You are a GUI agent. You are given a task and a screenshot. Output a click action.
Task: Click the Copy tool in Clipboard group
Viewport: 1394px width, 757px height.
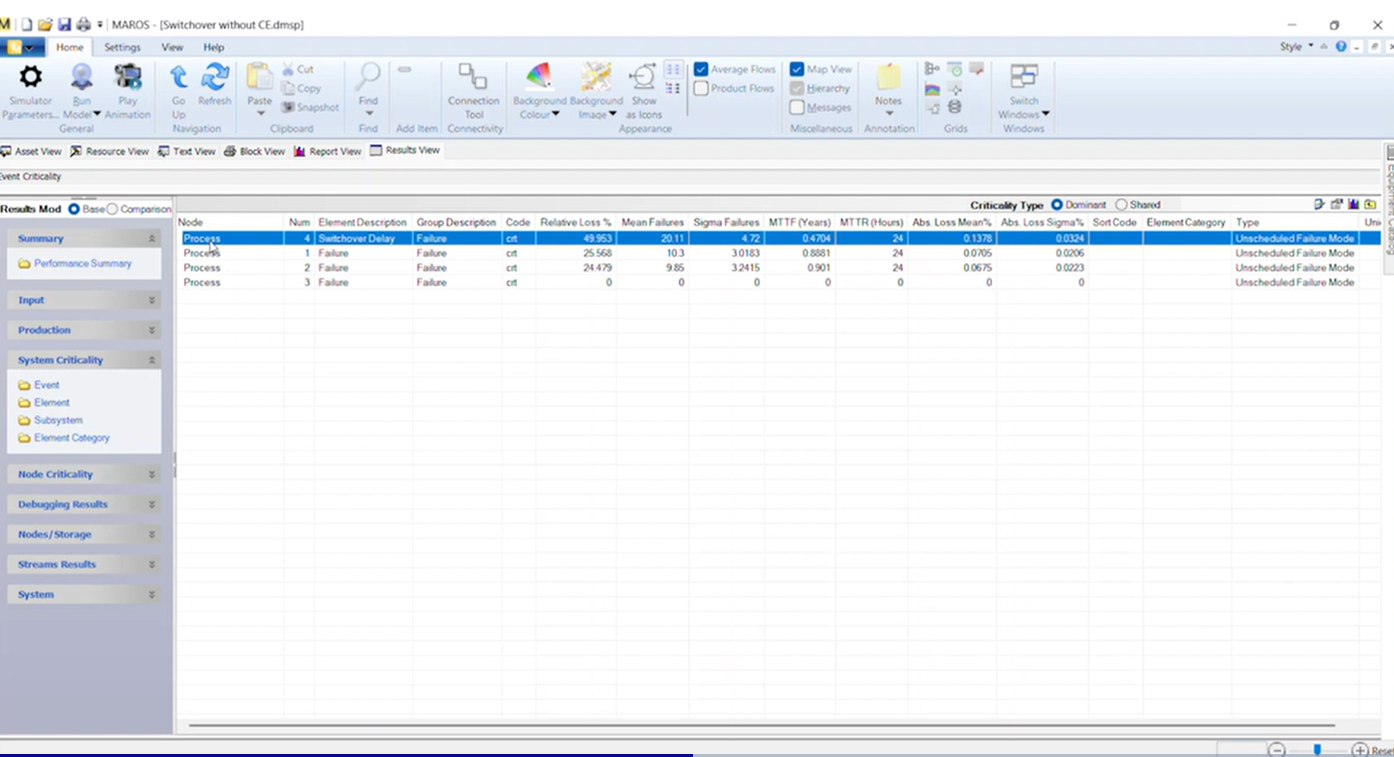tap(302, 88)
